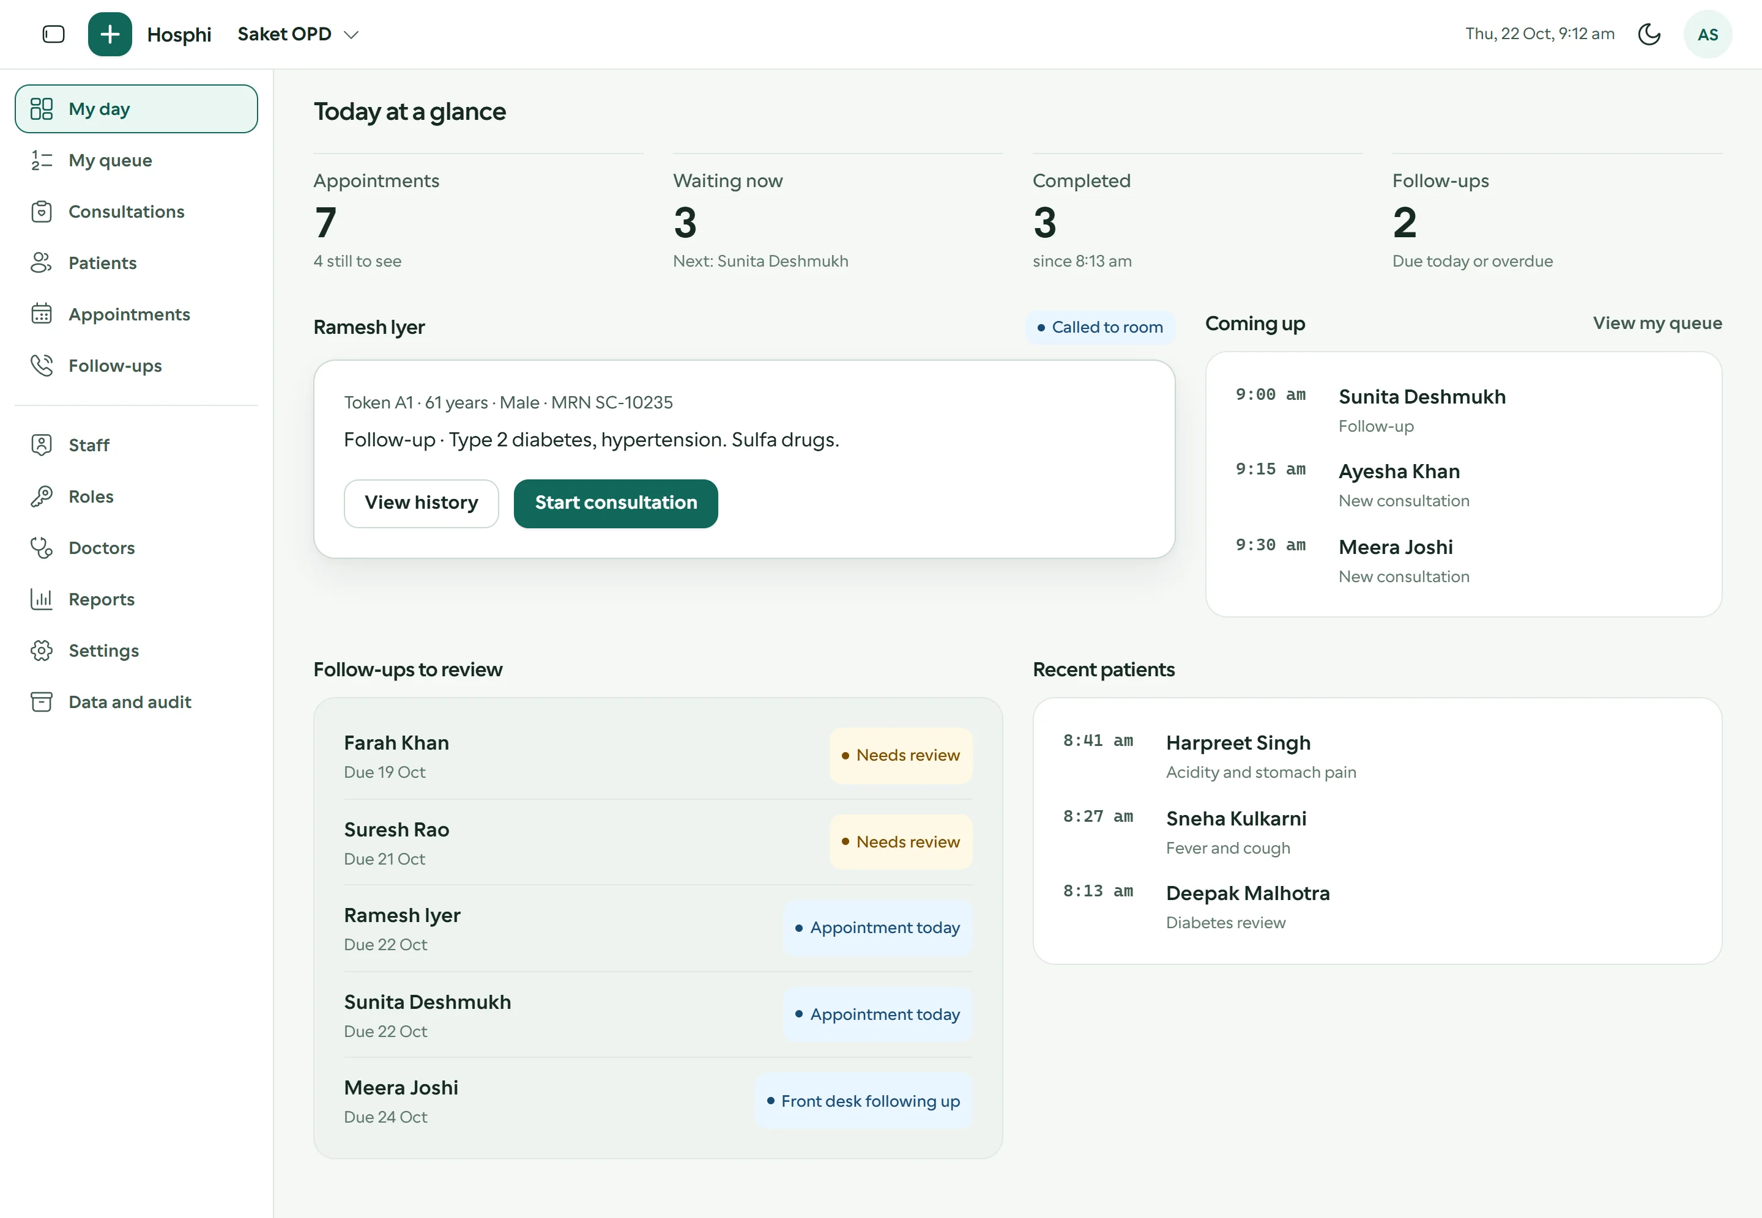This screenshot has width=1762, height=1218.
Task: Click the Follow-ups phone icon
Action: coord(41,366)
